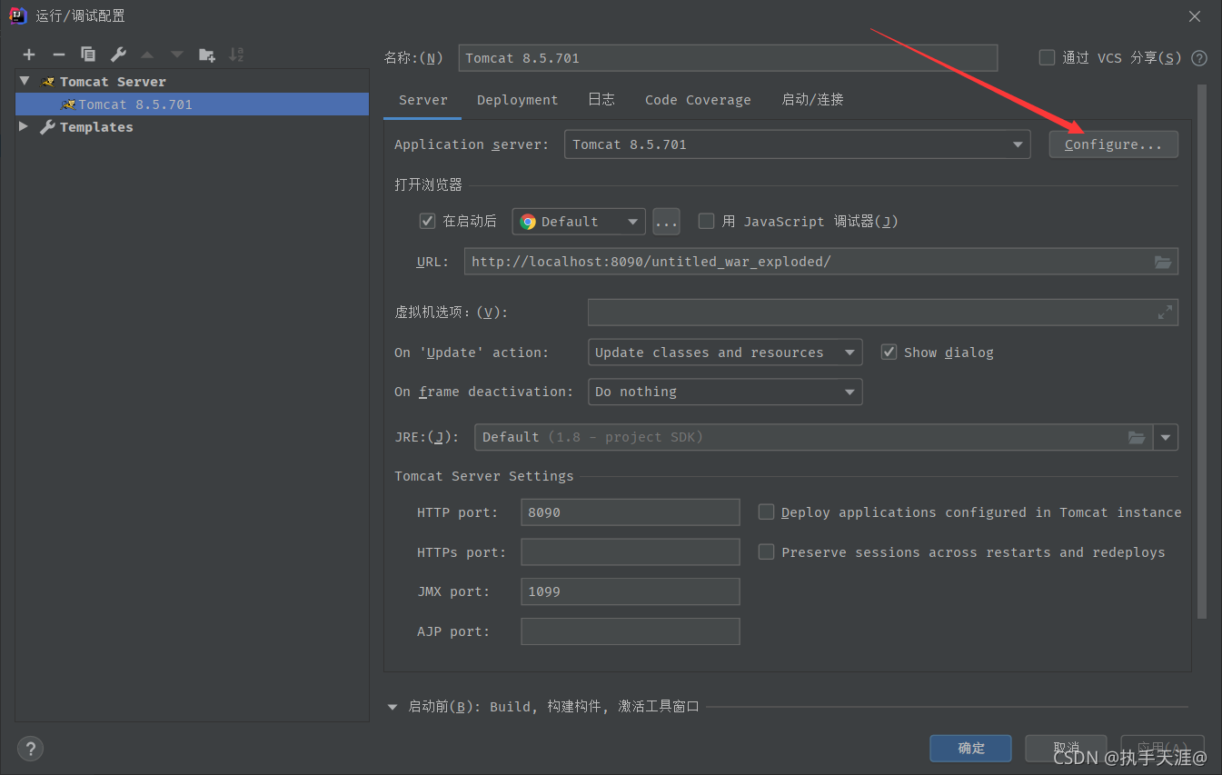Select Tomcat 8.5.701 in the tree
Screen dimensions: 1222x775
point(192,104)
